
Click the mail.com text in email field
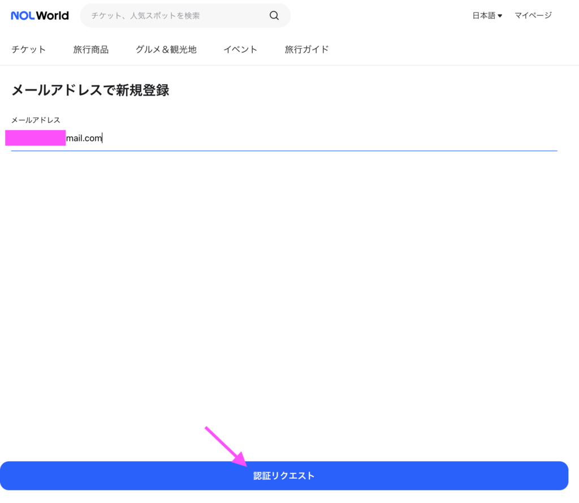tap(84, 138)
